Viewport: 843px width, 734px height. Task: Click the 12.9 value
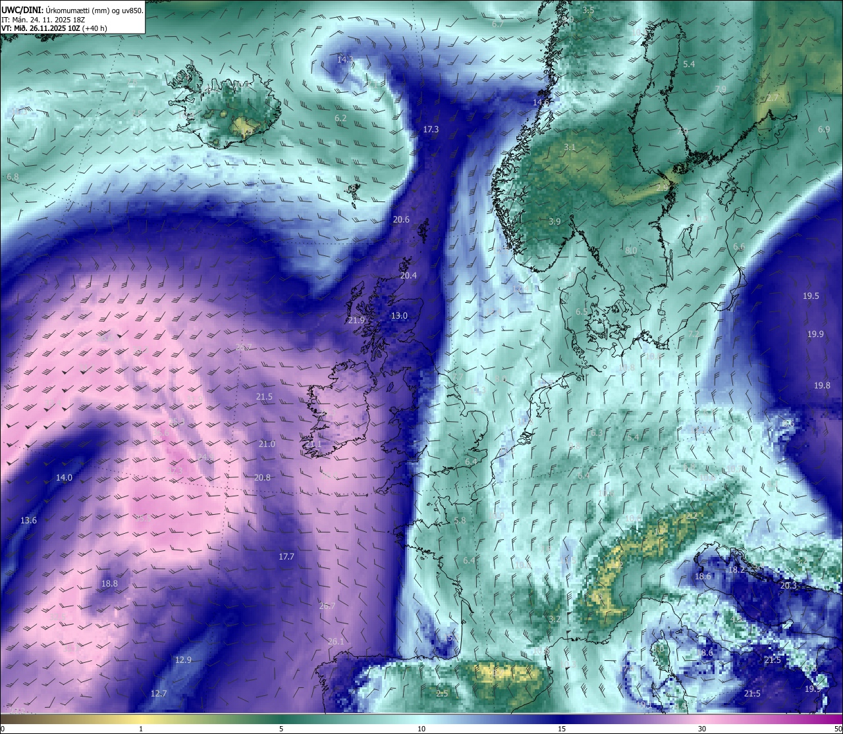183,660
